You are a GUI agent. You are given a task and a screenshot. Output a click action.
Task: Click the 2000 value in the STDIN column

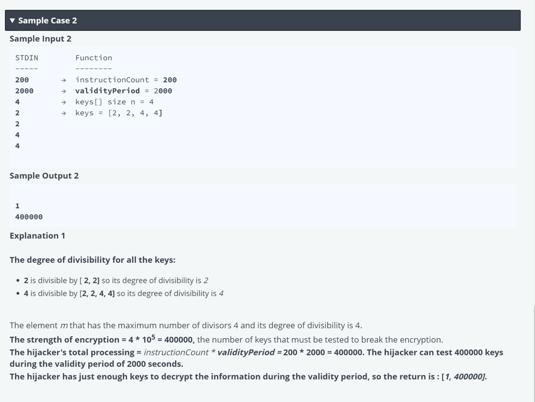tap(24, 91)
